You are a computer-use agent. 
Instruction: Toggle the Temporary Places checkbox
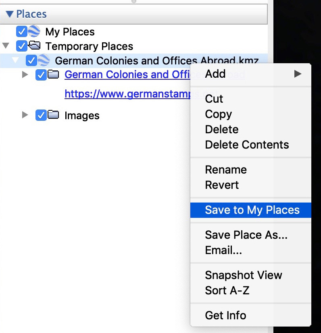21,46
